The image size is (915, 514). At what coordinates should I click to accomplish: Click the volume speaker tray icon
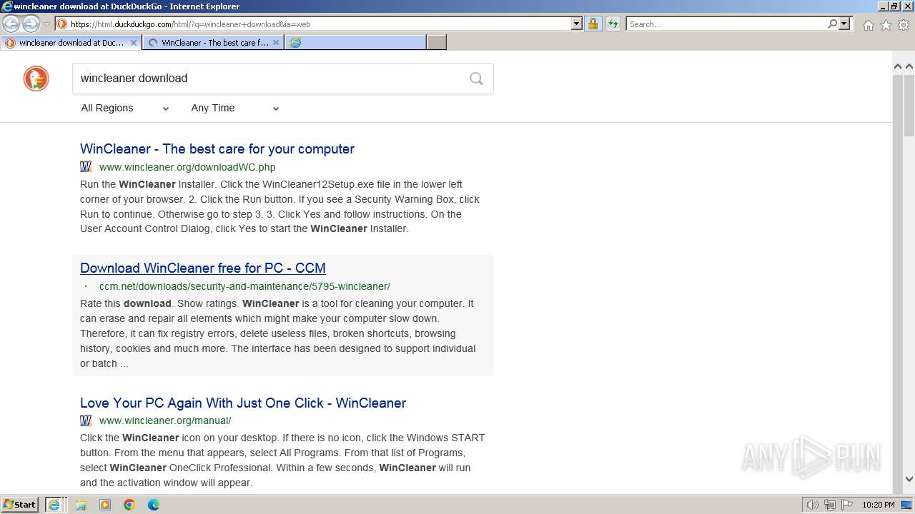pyautogui.click(x=813, y=505)
